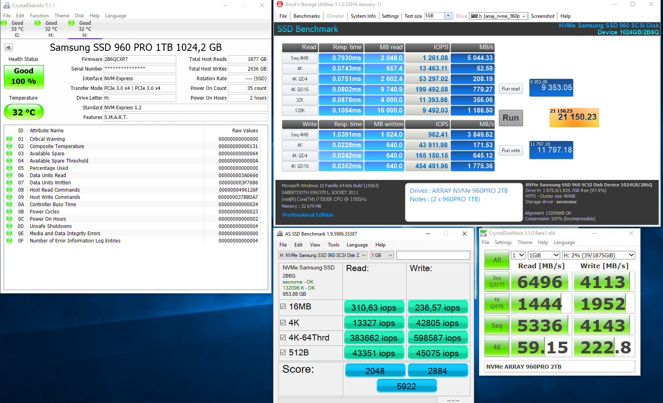Select the Composite Temperature attribute row
The image size is (663, 403).
133,146
